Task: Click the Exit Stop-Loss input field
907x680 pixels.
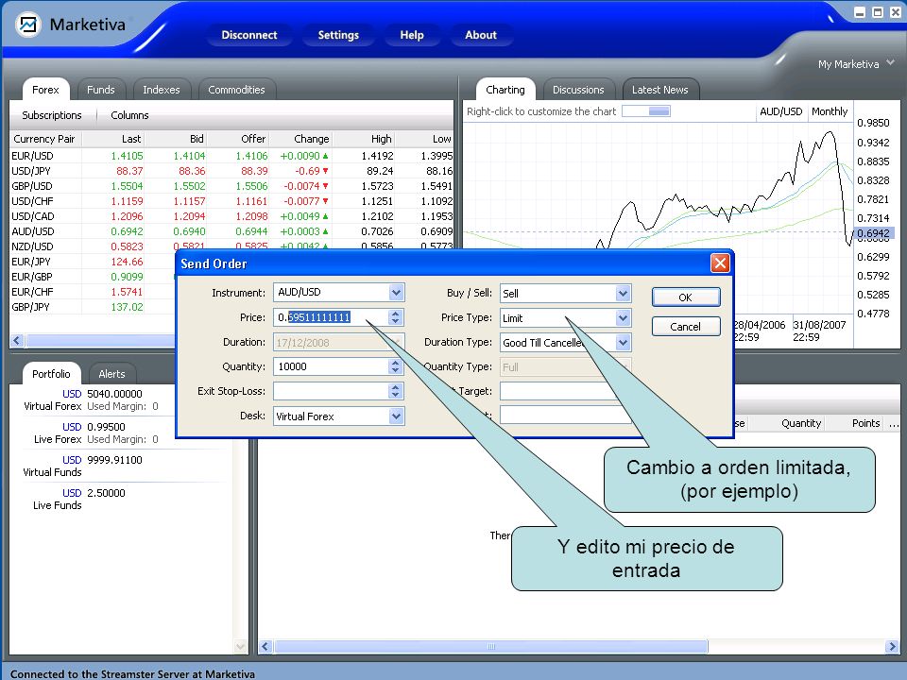Action: 331,391
